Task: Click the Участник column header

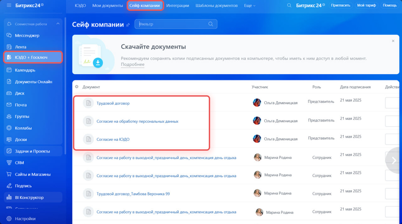Action: coord(260,87)
